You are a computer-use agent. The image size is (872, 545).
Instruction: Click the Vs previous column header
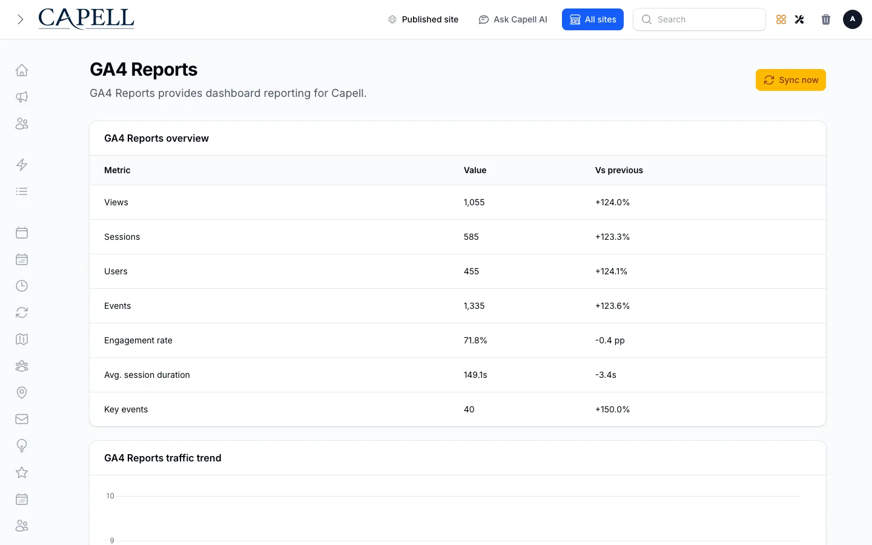tap(619, 170)
